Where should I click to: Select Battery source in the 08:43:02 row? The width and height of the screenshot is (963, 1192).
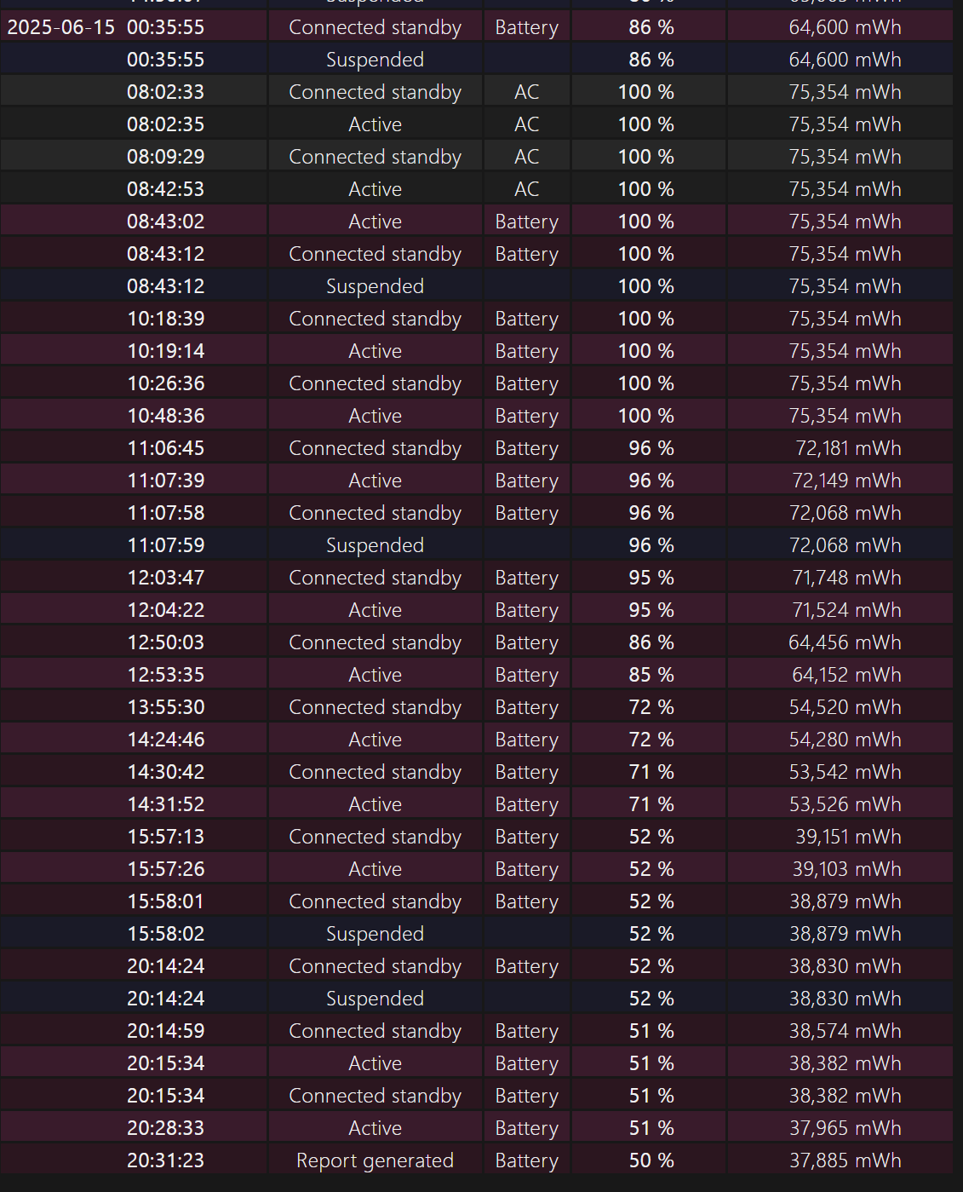coord(526,222)
